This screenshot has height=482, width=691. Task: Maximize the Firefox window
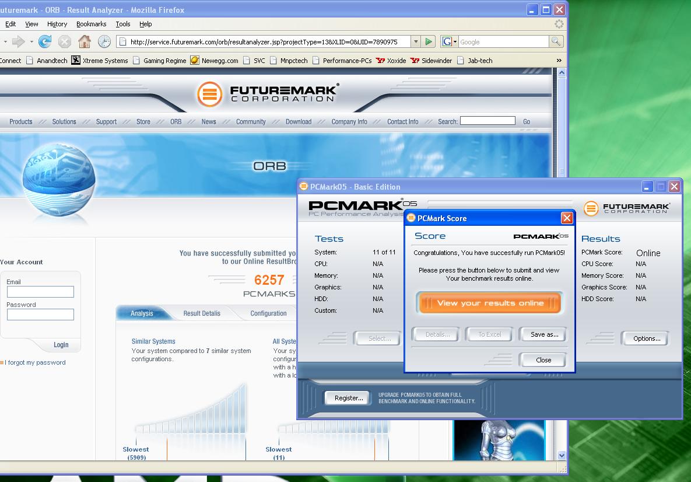coord(546,10)
